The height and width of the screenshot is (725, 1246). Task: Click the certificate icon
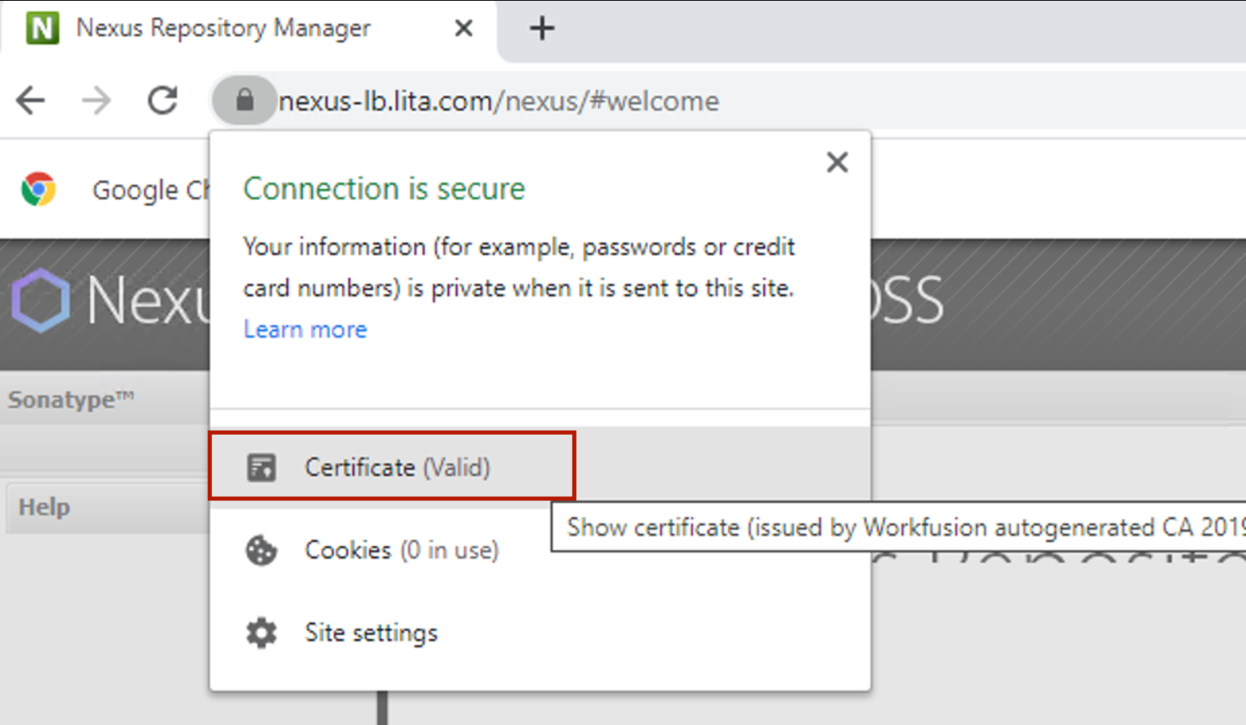(262, 468)
